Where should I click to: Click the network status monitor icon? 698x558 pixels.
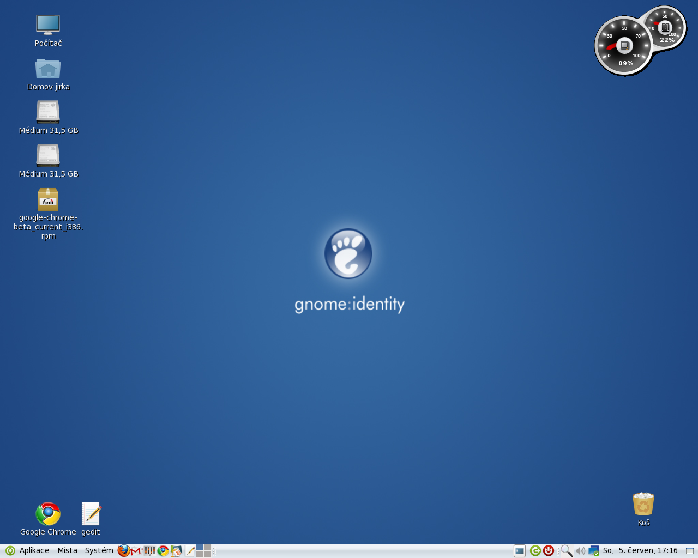point(594,551)
